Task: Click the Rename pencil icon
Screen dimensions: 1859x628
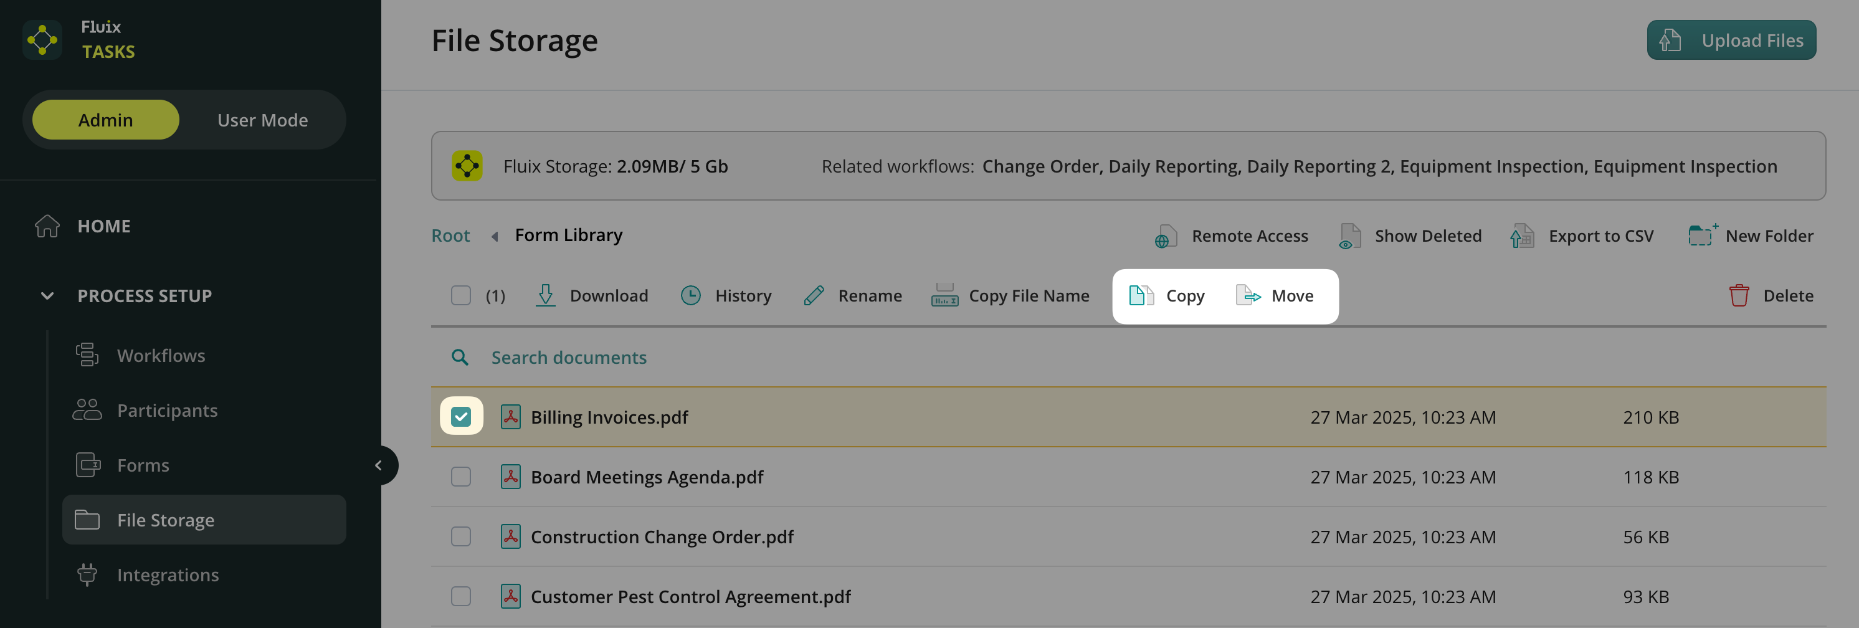Action: click(x=814, y=295)
